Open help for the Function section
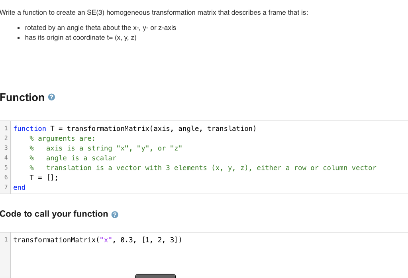 point(51,97)
